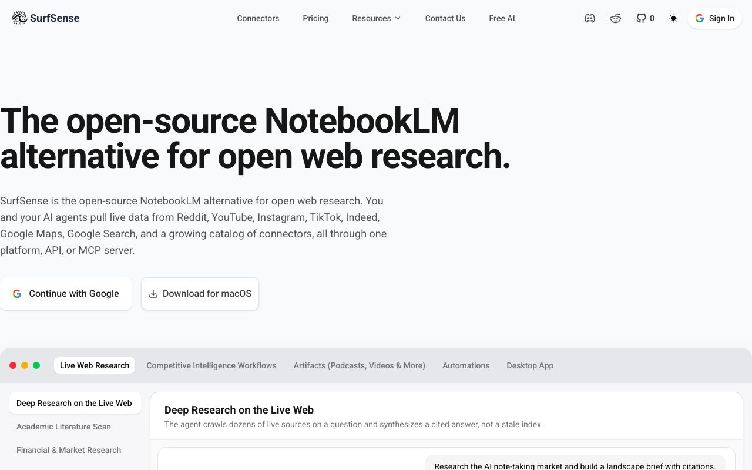Click Download for macOS button
Image resolution: width=752 pixels, height=470 pixels.
point(200,294)
